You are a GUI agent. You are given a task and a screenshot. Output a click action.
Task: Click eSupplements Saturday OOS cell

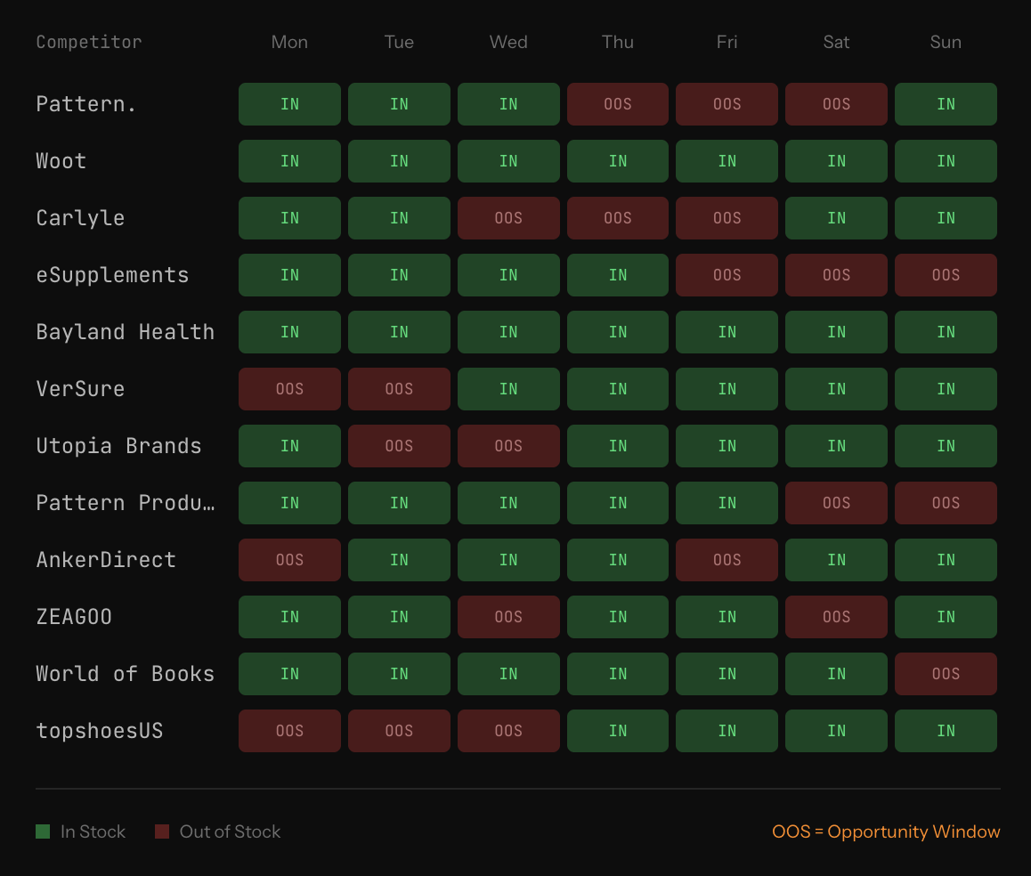click(836, 275)
